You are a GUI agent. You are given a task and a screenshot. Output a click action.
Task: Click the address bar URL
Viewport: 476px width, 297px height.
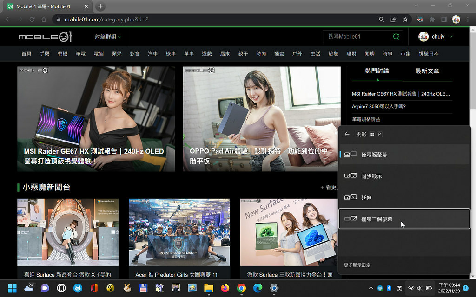tap(106, 19)
